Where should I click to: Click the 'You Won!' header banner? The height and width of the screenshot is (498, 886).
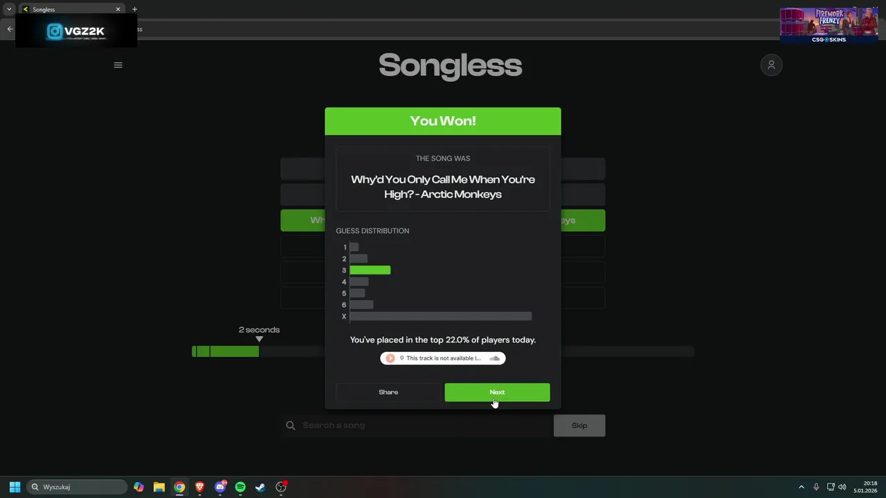(443, 121)
